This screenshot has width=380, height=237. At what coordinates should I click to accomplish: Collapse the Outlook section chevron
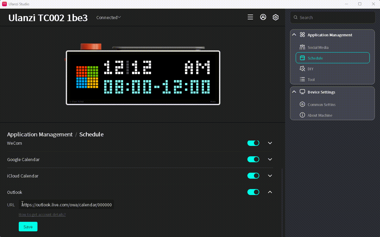(270, 192)
